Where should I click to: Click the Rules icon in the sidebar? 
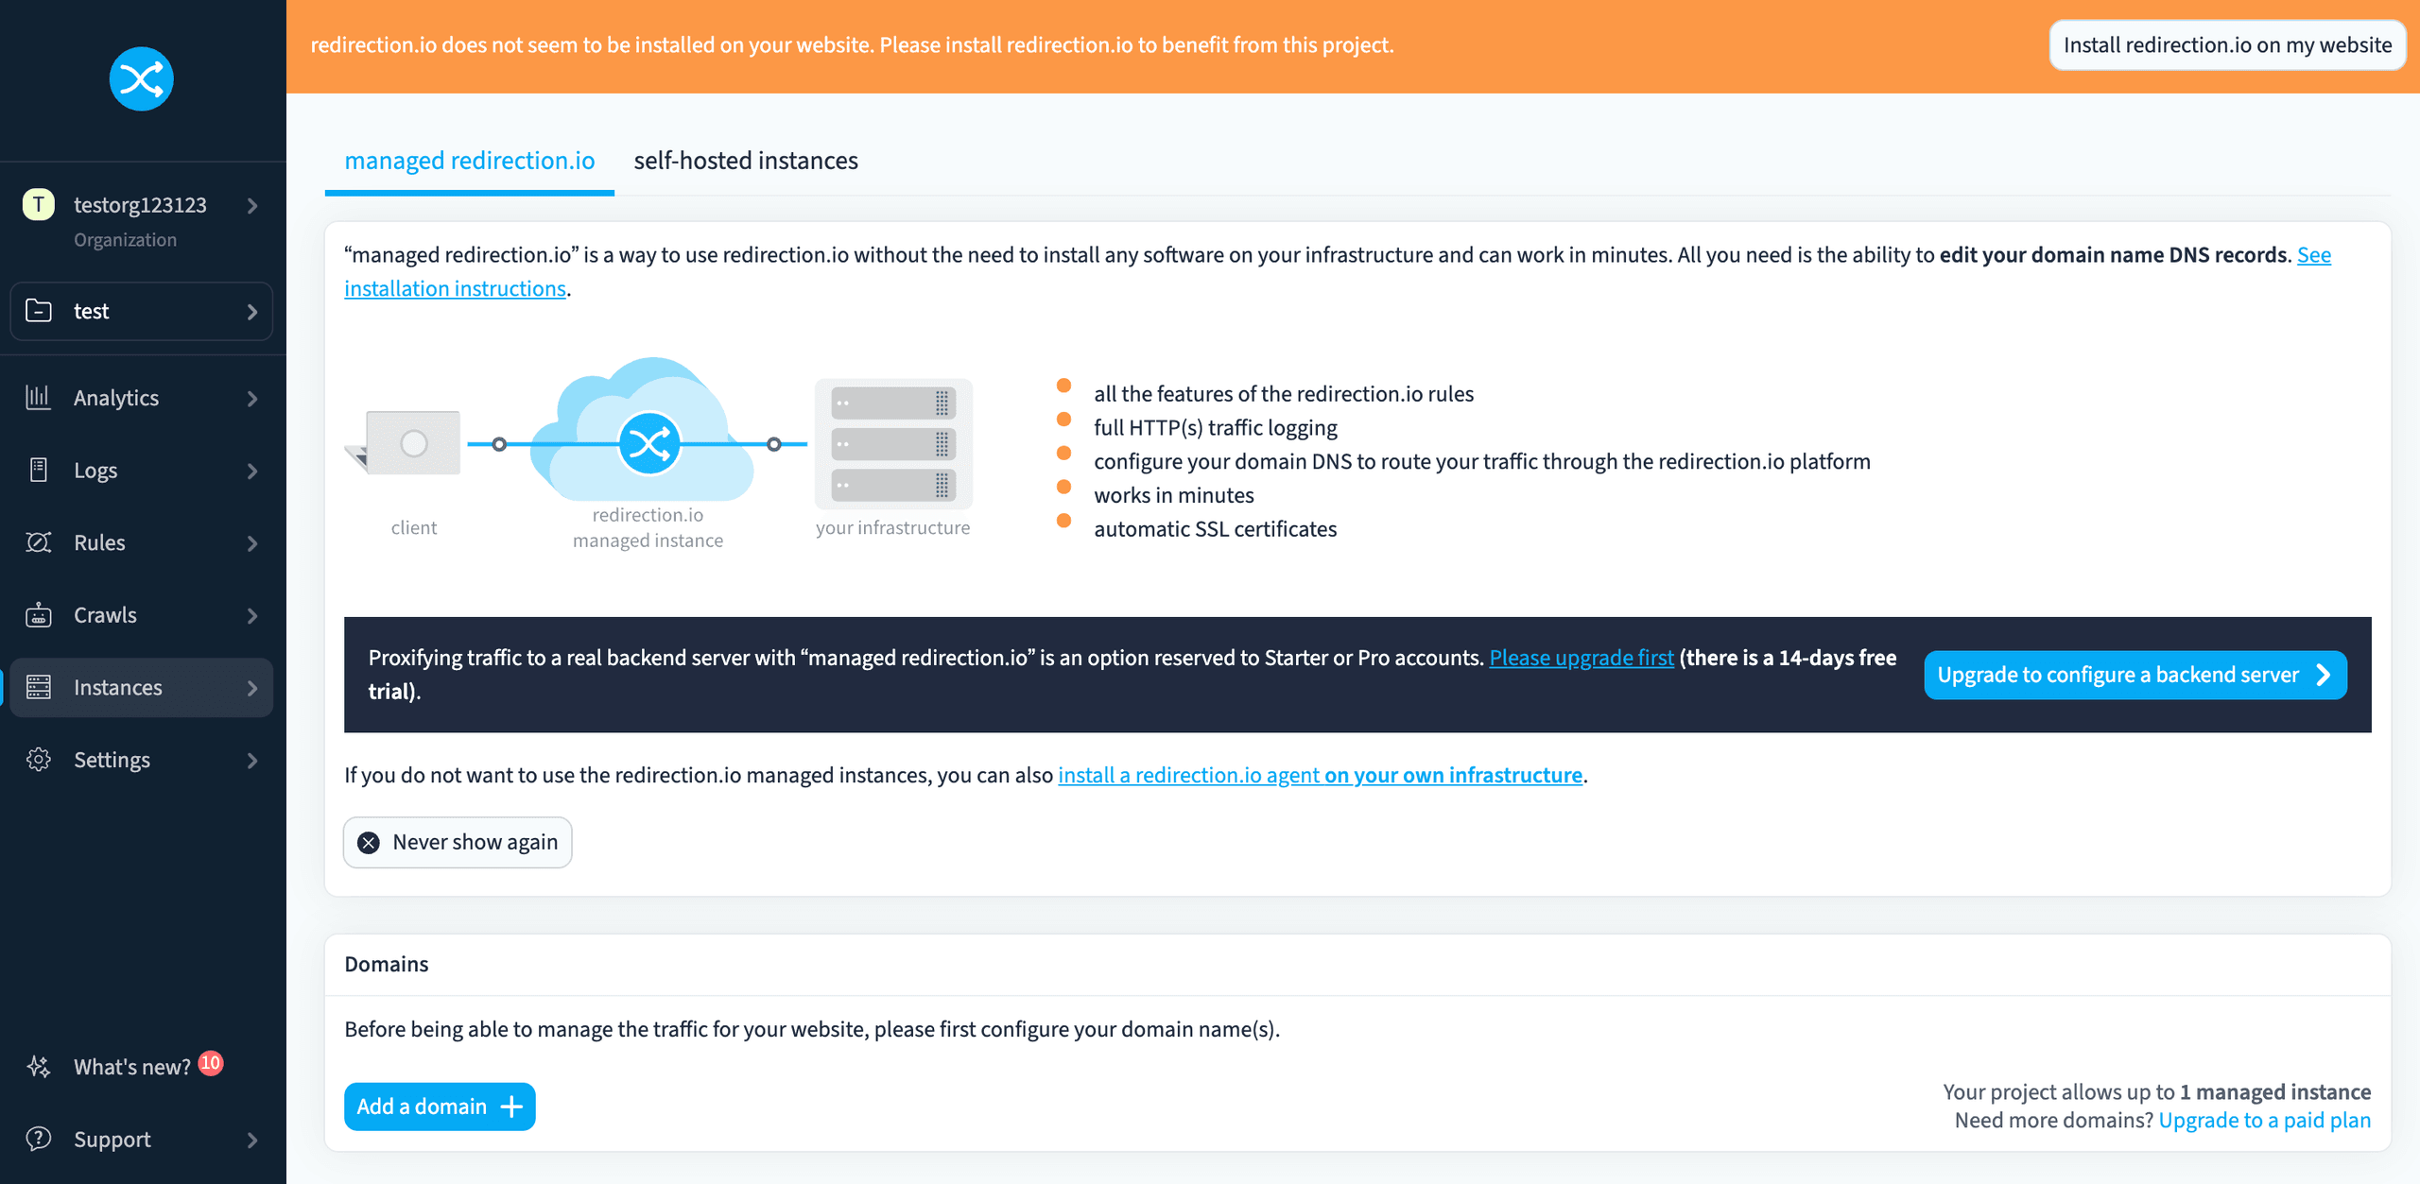39,542
